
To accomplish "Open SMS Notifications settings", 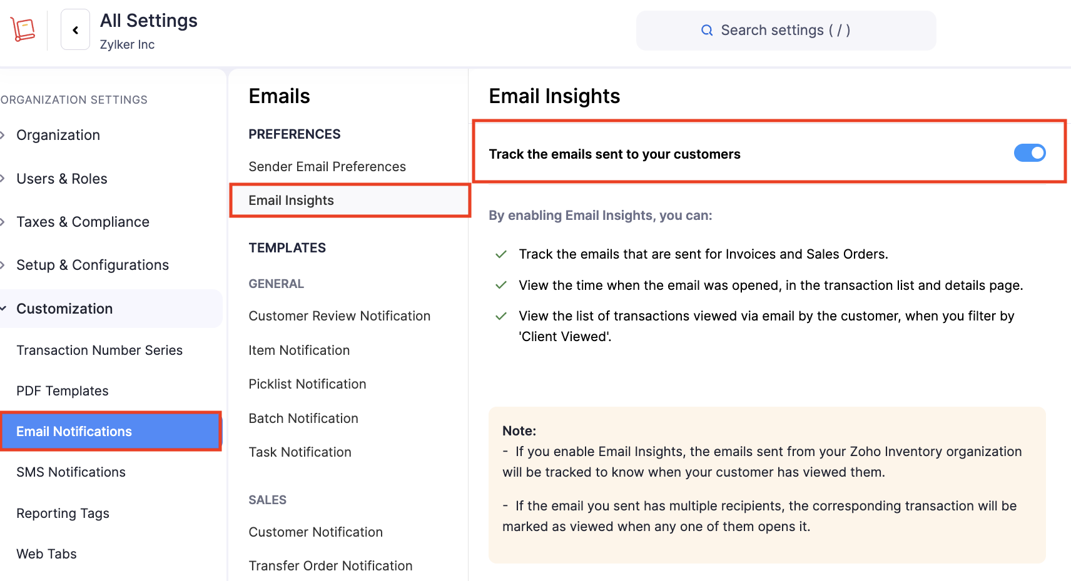I will click(x=71, y=472).
